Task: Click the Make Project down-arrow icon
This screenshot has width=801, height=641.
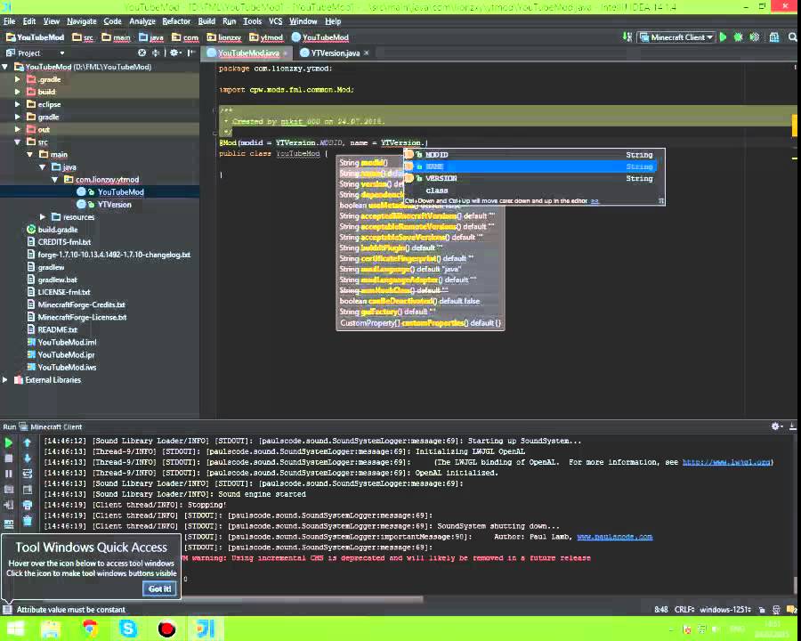Action: point(627,37)
